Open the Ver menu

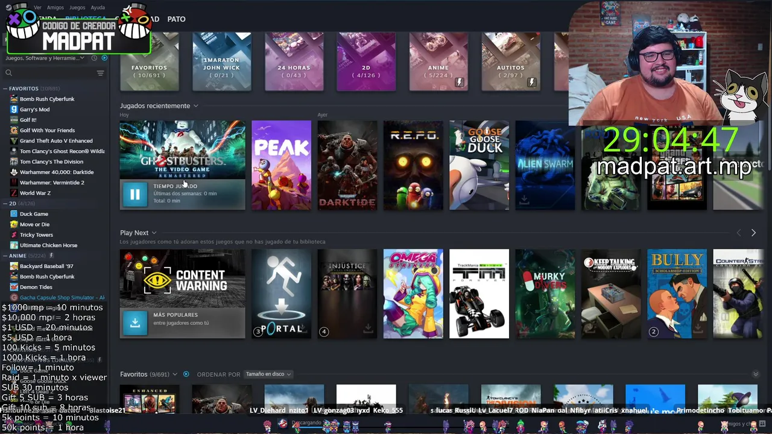(x=37, y=7)
